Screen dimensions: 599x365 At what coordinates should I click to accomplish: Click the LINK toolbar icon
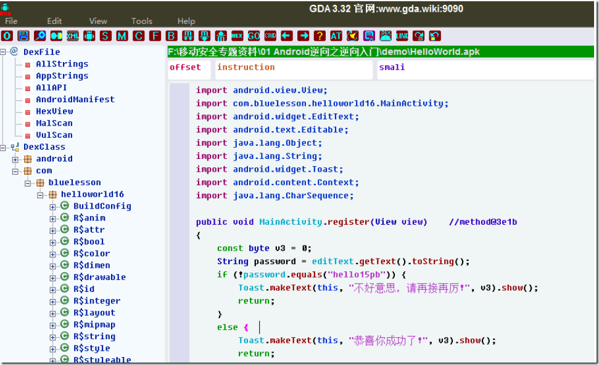(x=402, y=36)
